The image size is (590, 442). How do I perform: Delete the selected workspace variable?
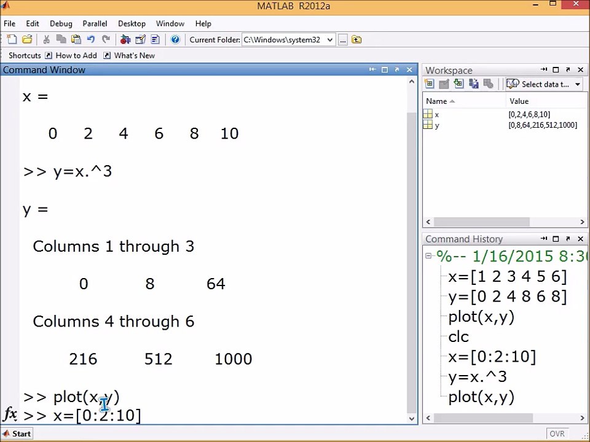pyautogui.click(x=488, y=83)
